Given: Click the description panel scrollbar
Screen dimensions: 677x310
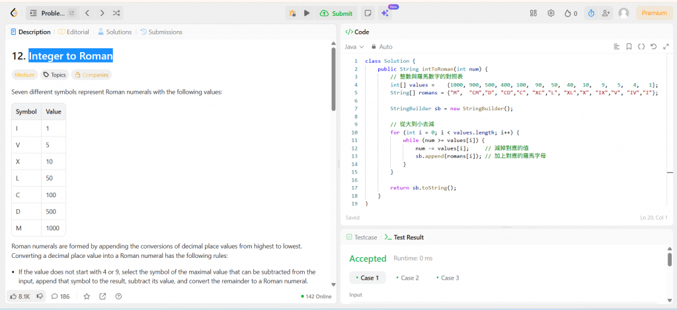Looking at the screenshot, I should 333,78.
